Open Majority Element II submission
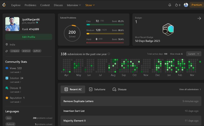The image size is (204, 126). 131,121
